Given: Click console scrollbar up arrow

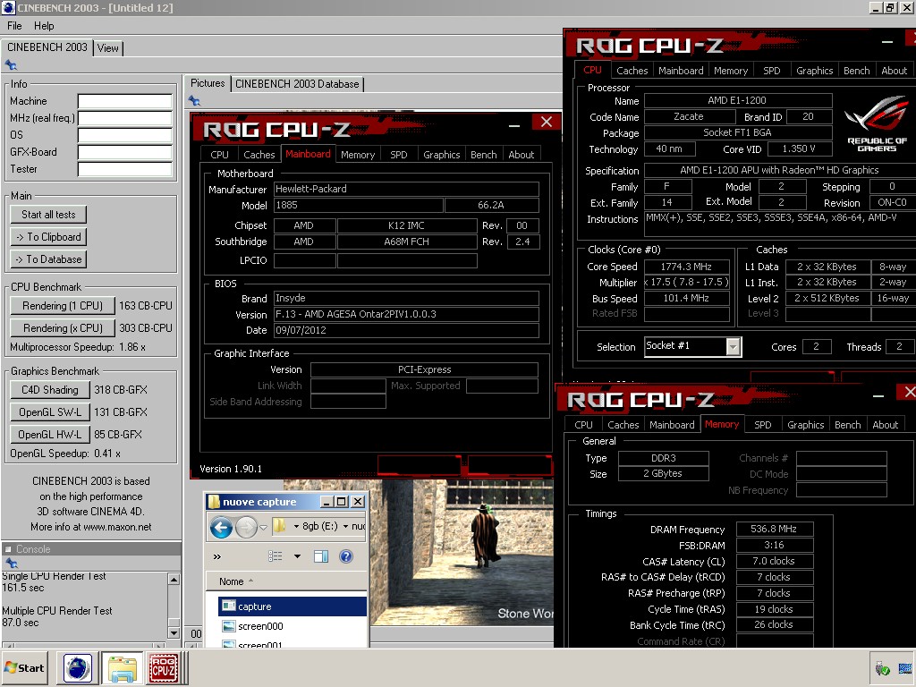Looking at the screenshot, I should click(174, 579).
